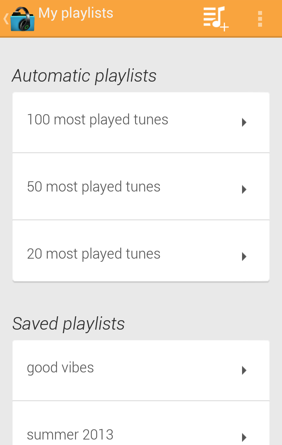Select 50 most played tunes entry

pos(94,187)
